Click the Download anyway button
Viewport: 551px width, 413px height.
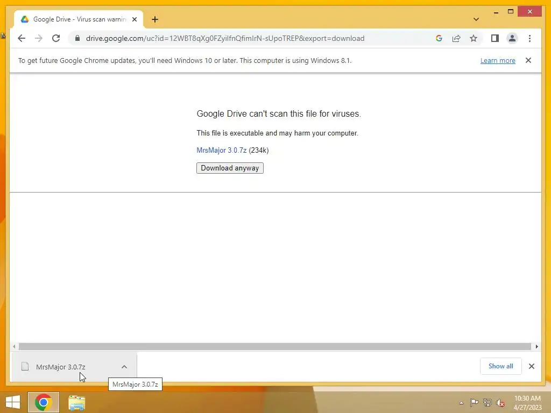coord(230,168)
